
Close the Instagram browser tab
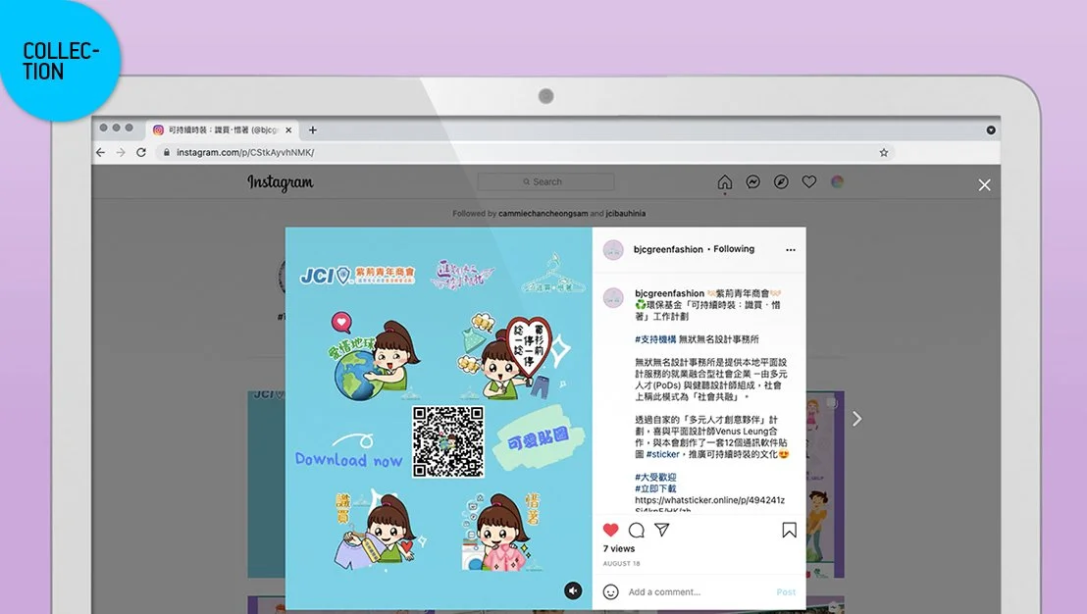(x=288, y=129)
